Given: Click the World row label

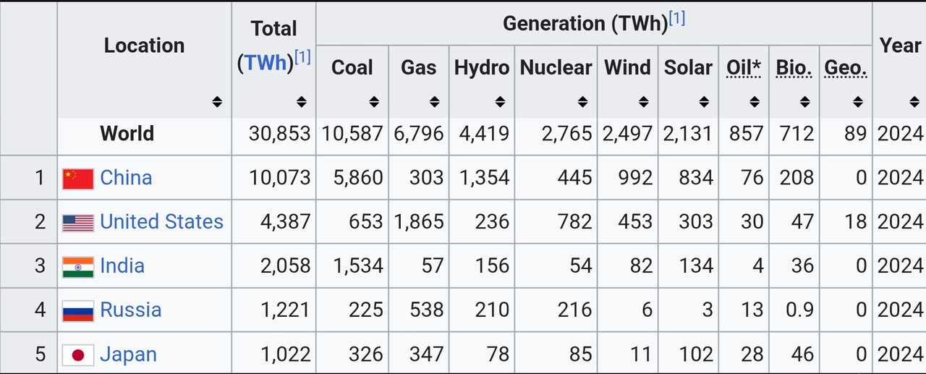Looking at the screenshot, I should coord(127,133).
